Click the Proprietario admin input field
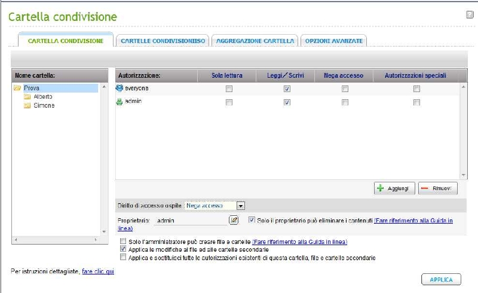The width and height of the screenshot is (478, 293). 190,221
